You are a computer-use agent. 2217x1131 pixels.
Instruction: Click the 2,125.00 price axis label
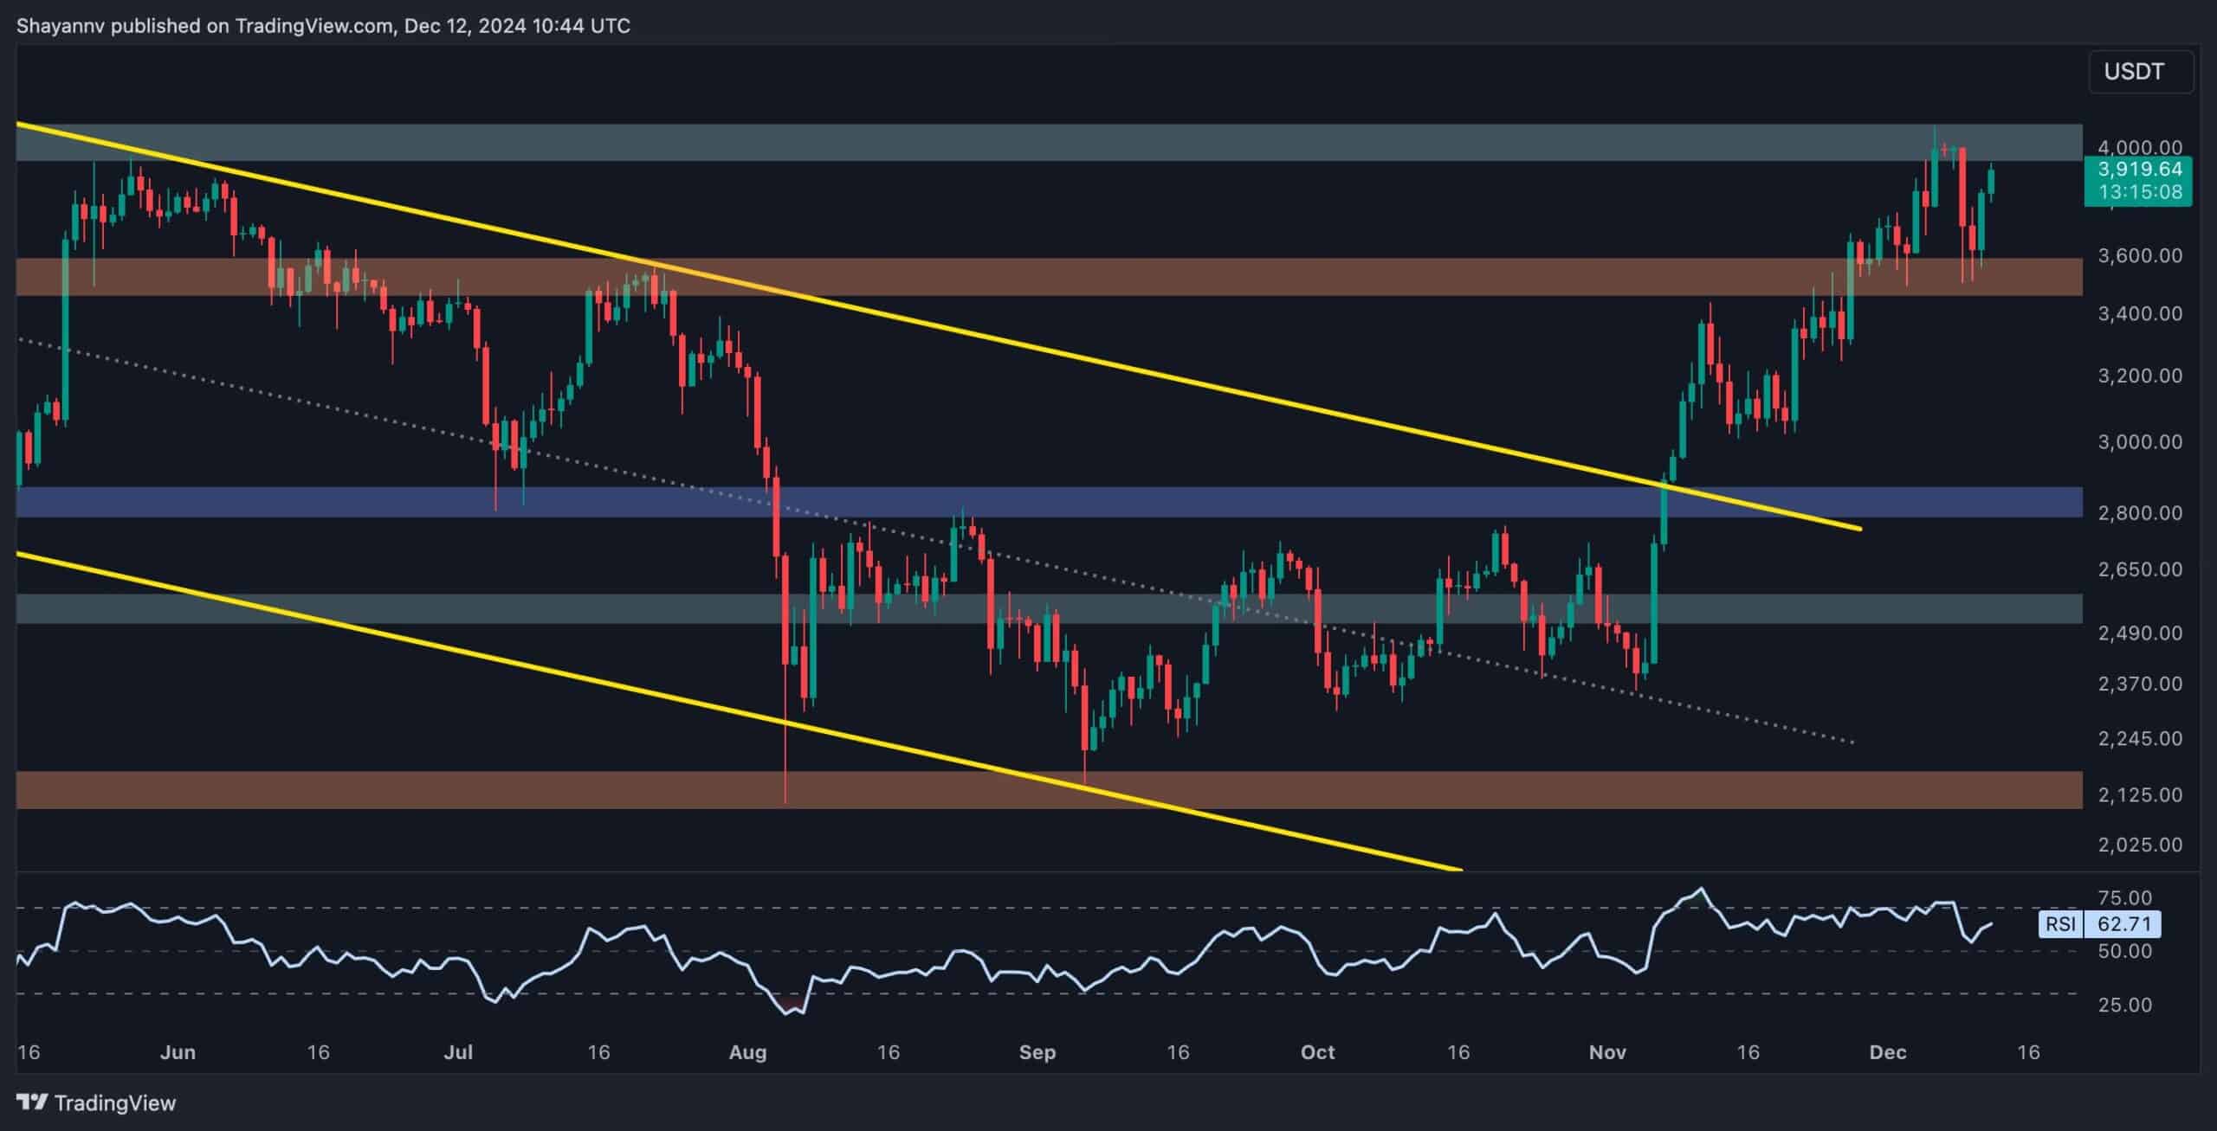pos(2139,794)
